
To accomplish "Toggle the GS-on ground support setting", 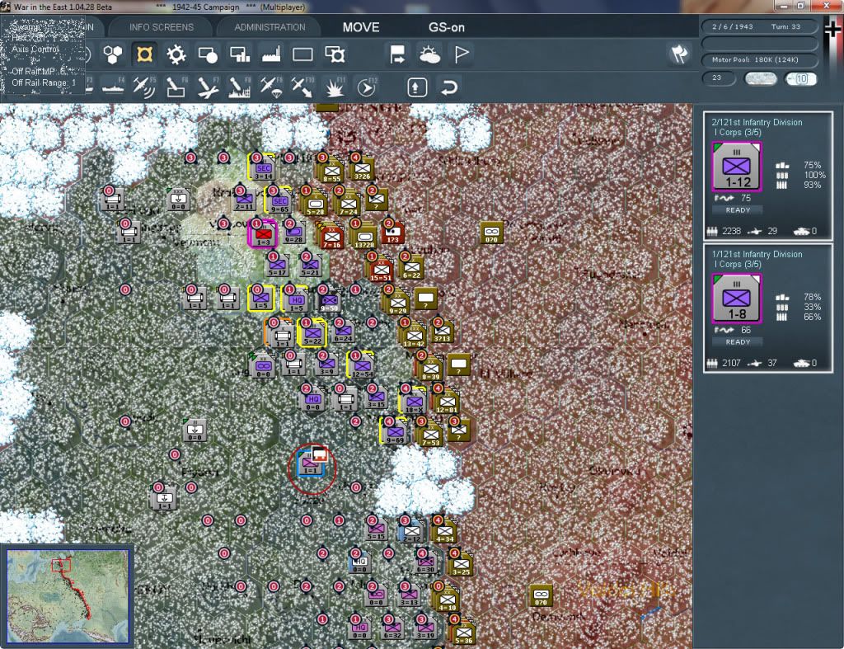I will 447,27.
